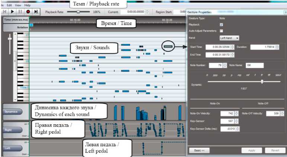Pause playback
Image resolution: width=287 pixels, height=157 pixels.
tap(20, 12)
